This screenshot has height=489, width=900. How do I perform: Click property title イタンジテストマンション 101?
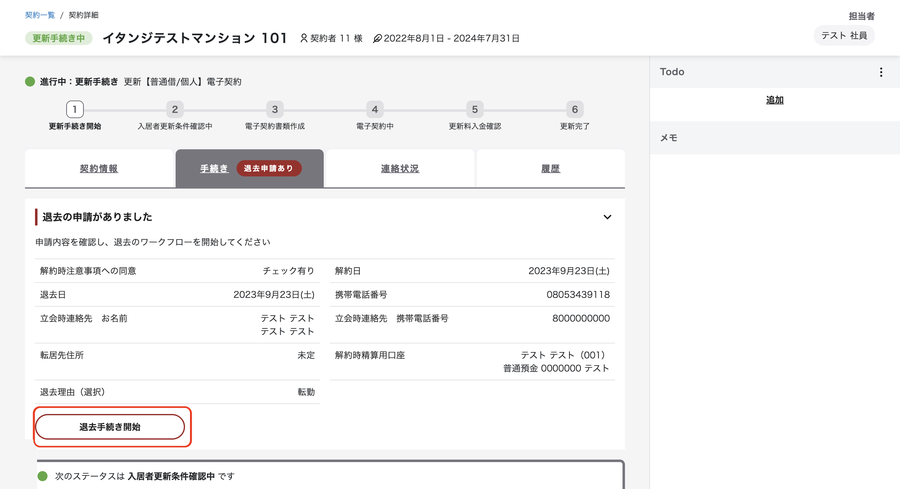coord(195,38)
